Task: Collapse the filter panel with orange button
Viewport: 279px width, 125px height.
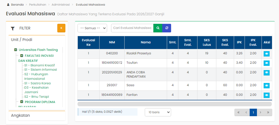Action: click(61, 28)
